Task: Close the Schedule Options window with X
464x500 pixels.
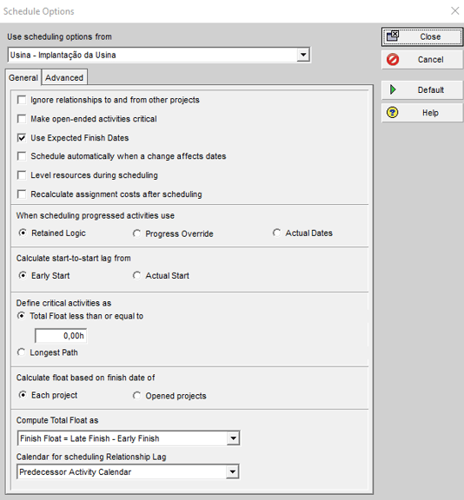Action: (x=455, y=10)
